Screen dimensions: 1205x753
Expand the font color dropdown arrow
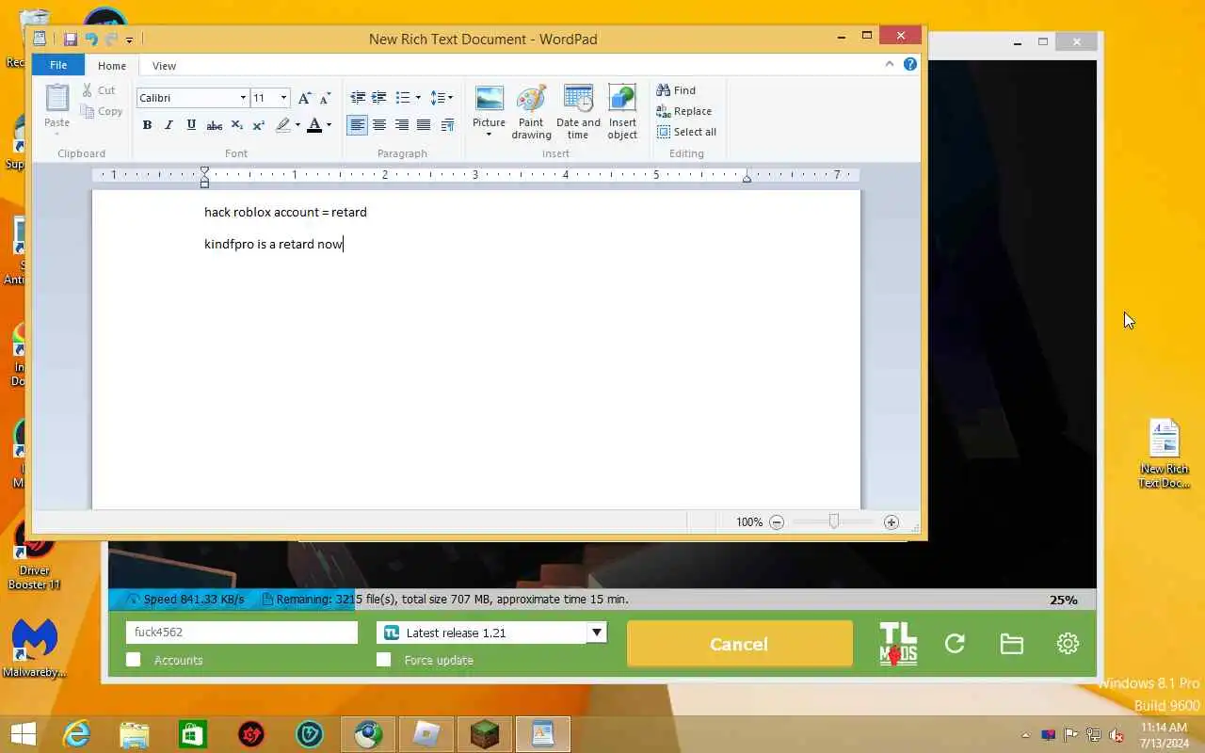(329, 125)
